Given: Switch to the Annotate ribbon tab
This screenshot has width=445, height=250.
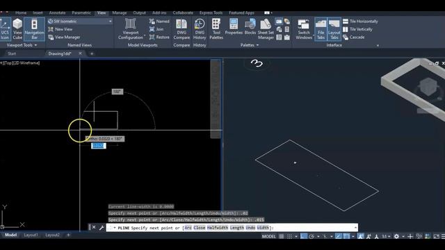Looking at the screenshot, I should (57, 12).
